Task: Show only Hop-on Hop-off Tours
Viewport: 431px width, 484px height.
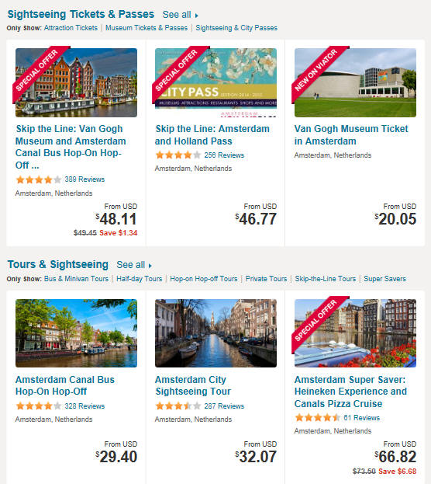Action: pos(204,279)
